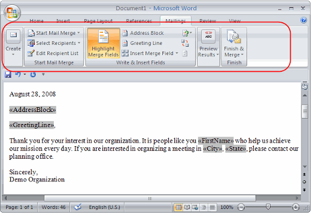Click the Preview Results ABC icon
The image size is (316, 224).
208,37
